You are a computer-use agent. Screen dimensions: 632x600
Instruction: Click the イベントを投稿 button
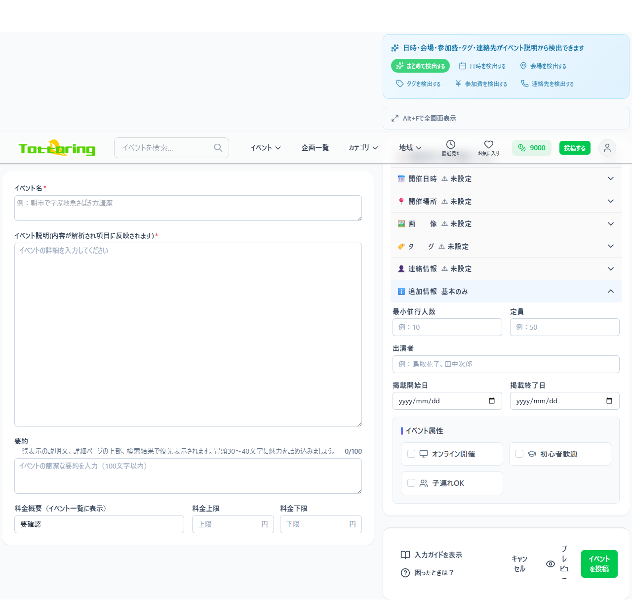(x=599, y=564)
